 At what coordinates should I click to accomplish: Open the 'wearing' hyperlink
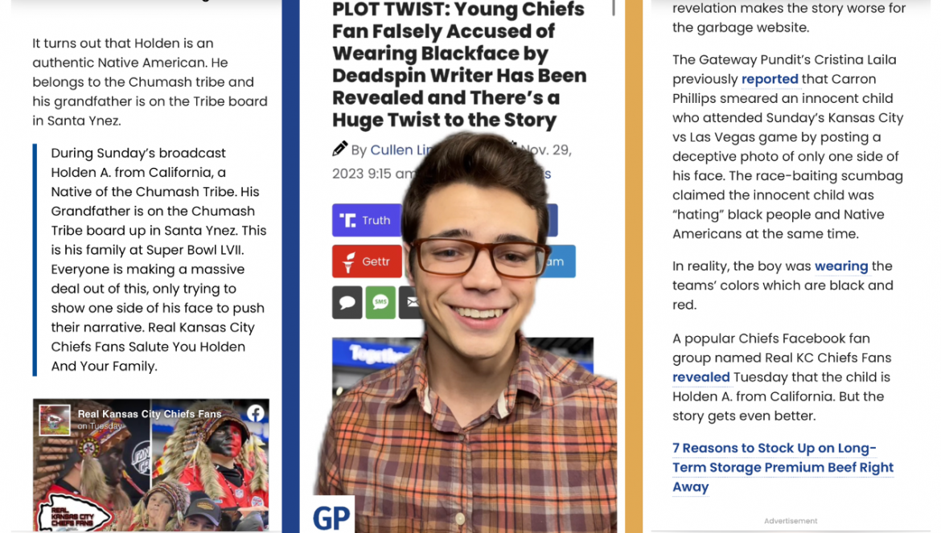841,266
